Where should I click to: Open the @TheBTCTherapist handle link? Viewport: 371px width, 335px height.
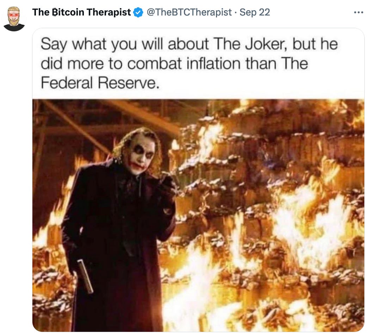[189, 12]
